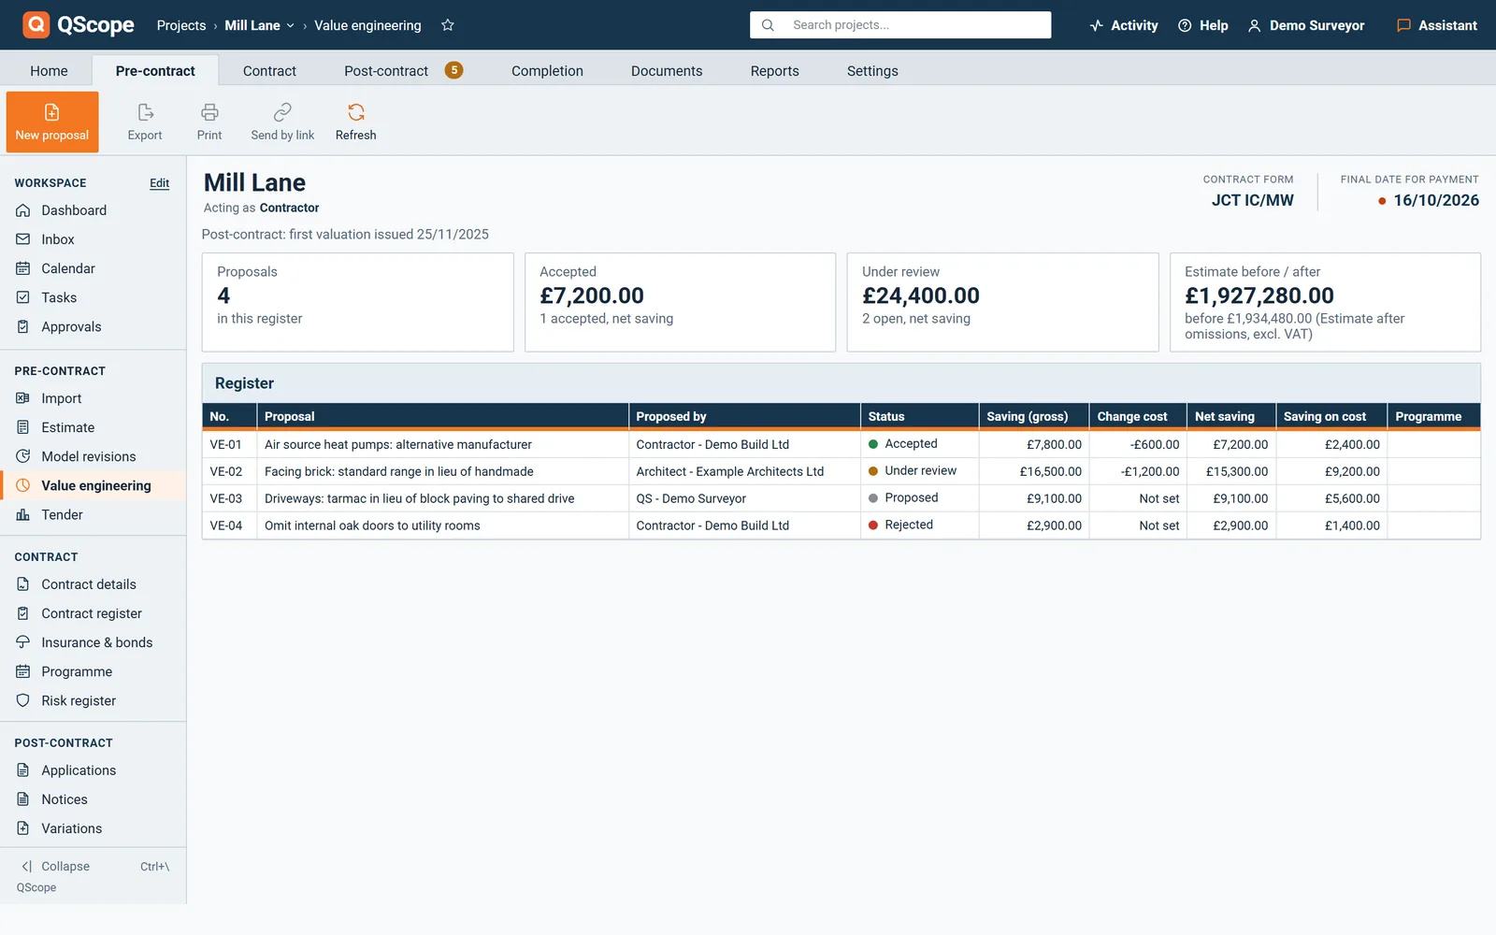Click the Search projects field

tap(900, 25)
